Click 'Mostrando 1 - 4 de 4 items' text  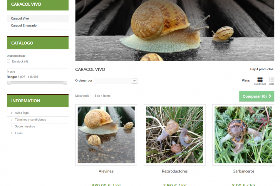point(93,96)
